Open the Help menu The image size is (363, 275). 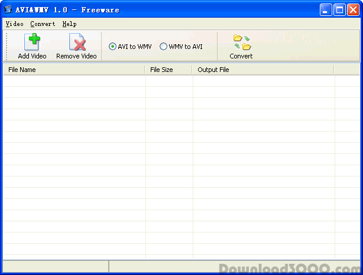[x=69, y=24]
